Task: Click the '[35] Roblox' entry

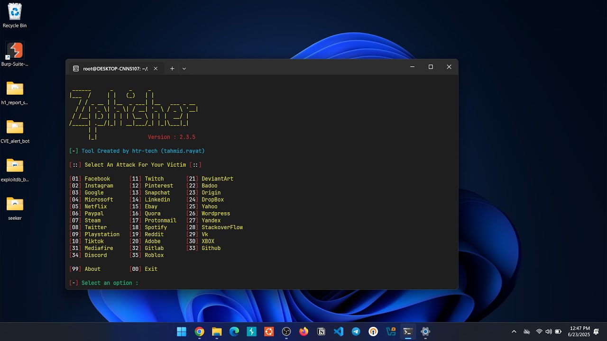Action: tap(147, 255)
